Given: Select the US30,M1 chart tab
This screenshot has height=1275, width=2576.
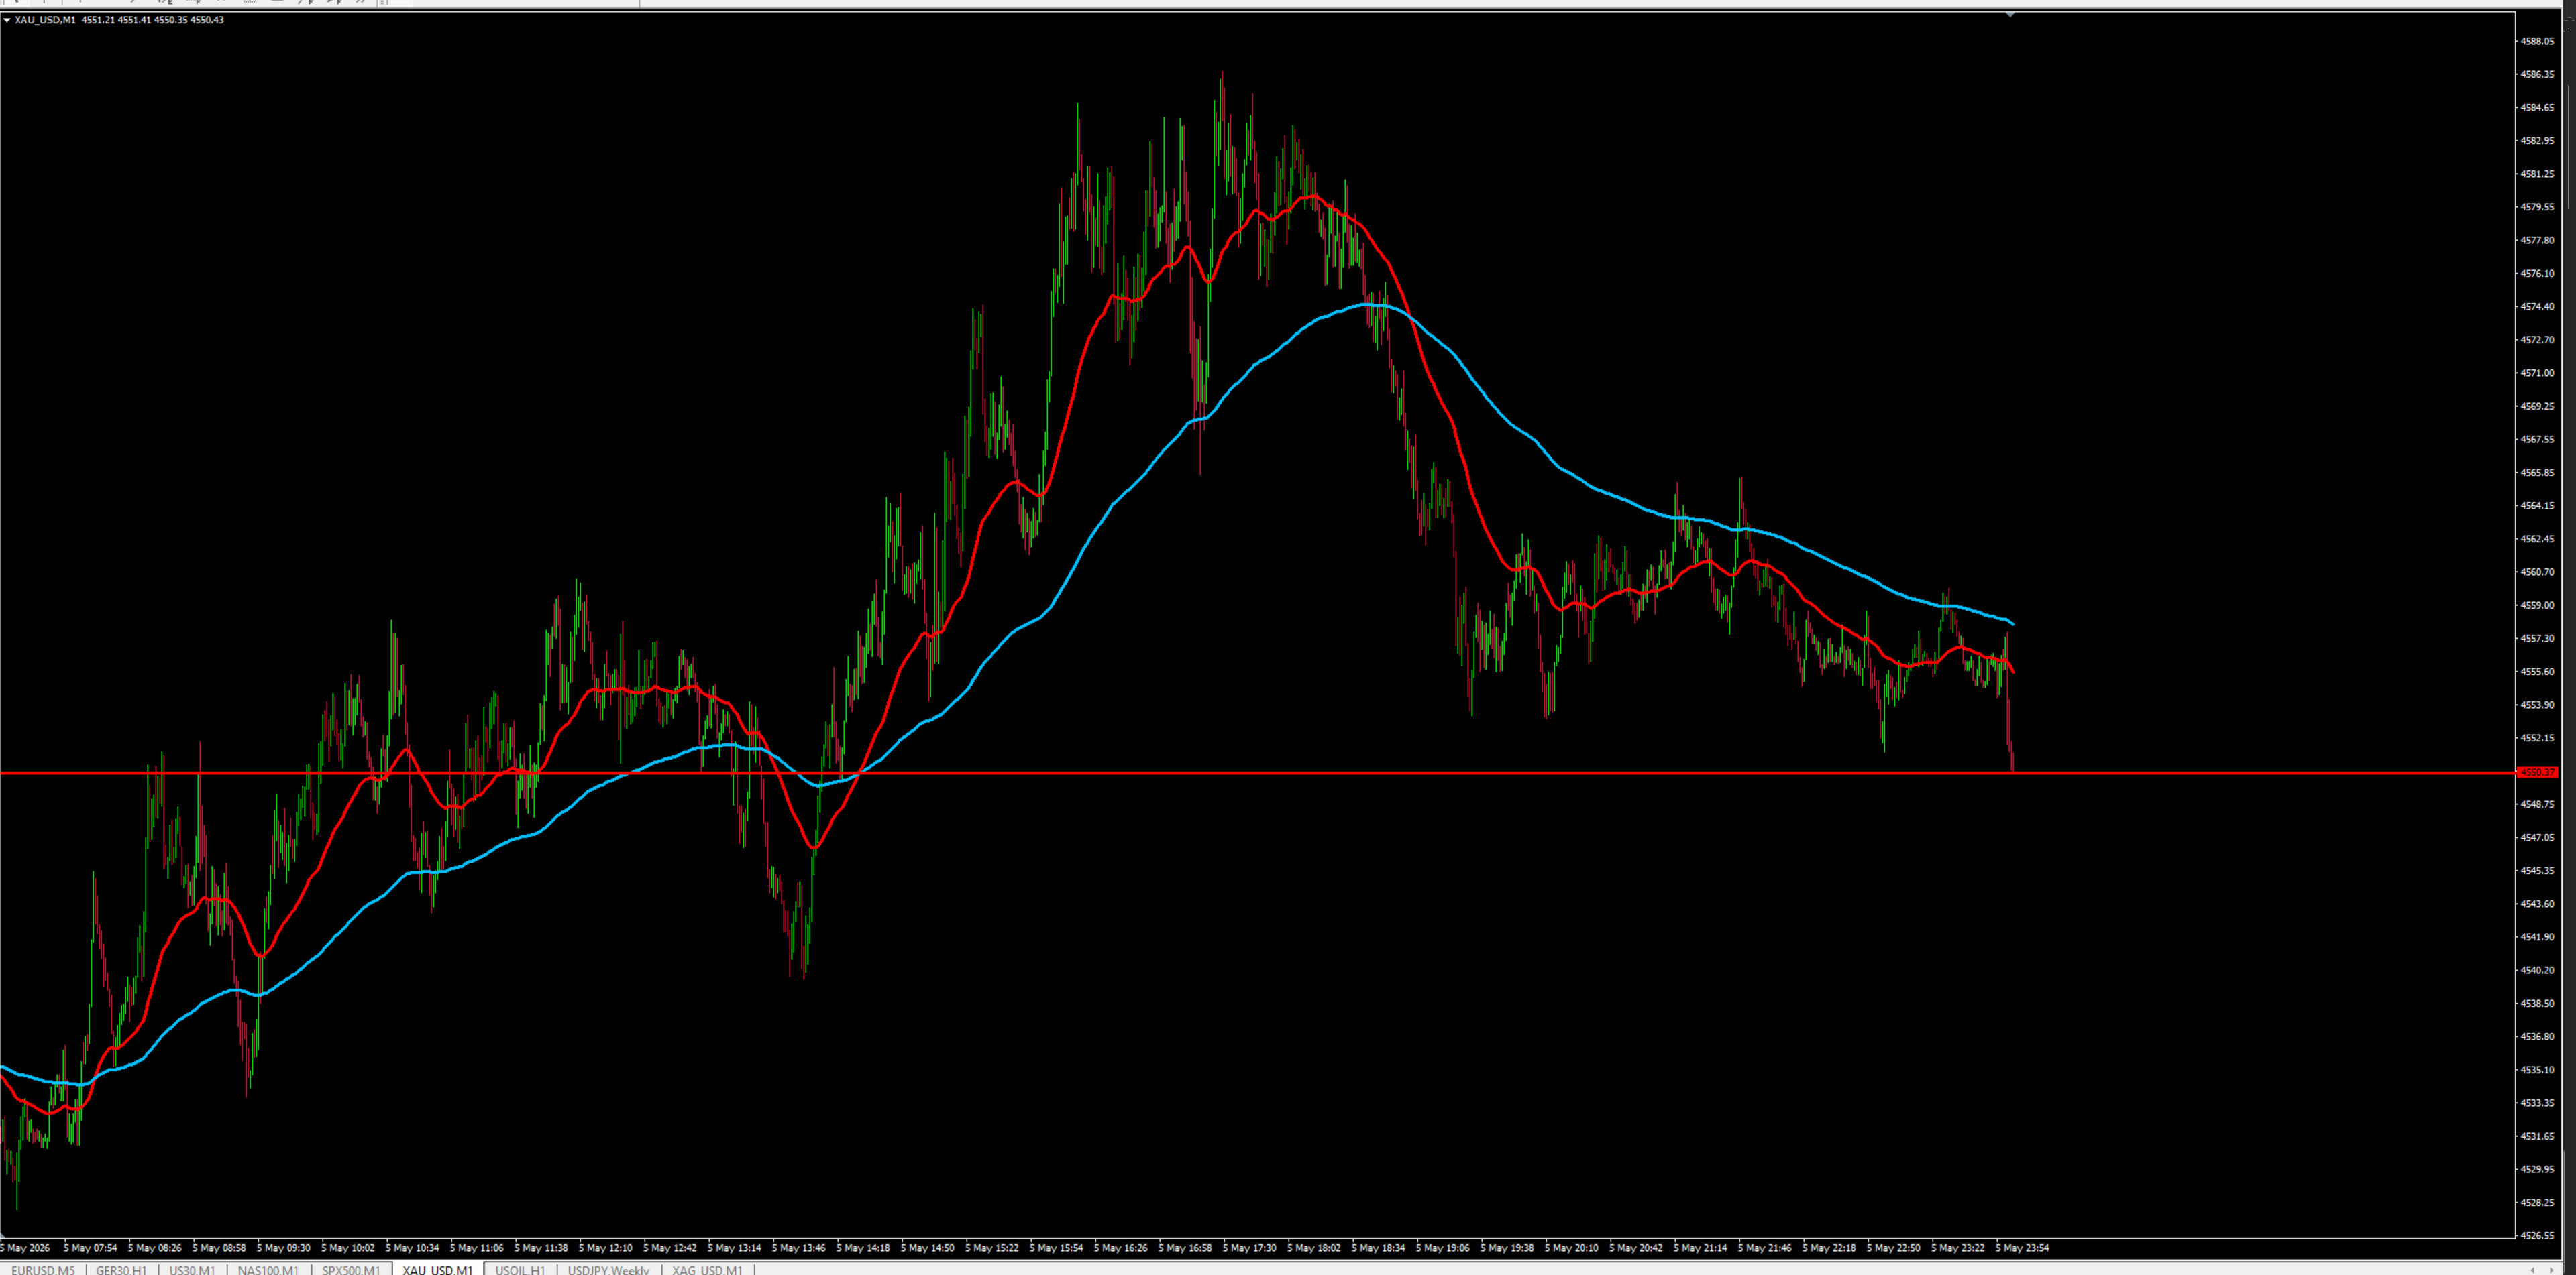Looking at the screenshot, I should [192, 1270].
